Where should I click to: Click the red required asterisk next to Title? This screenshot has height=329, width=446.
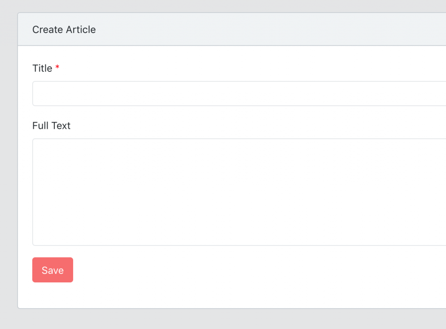tap(57, 67)
